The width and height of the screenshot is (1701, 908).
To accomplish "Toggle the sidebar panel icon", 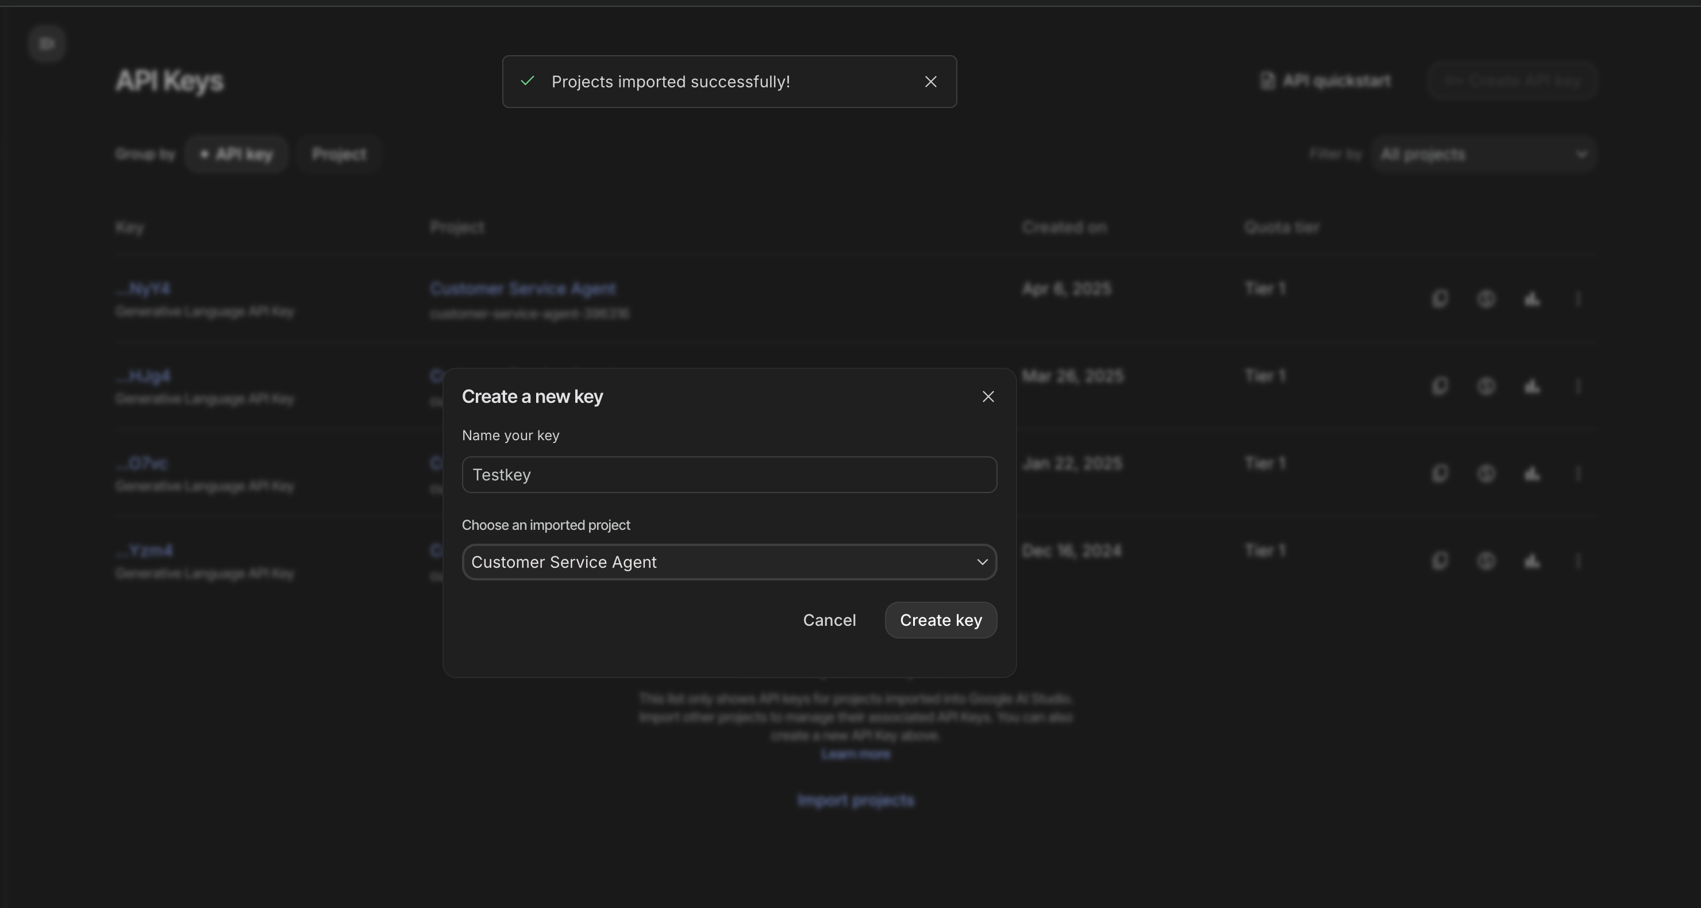I will click(47, 44).
